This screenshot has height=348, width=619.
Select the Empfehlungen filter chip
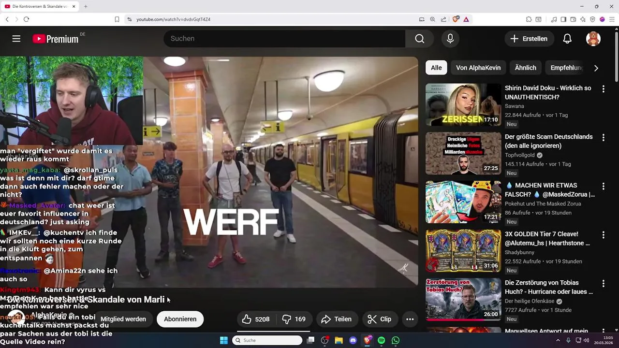click(566, 68)
